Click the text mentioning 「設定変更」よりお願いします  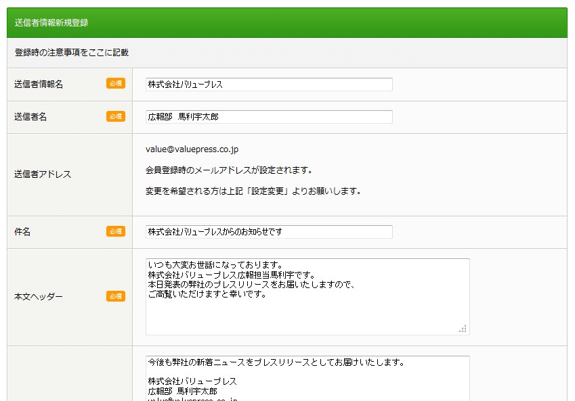click(x=253, y=191)
